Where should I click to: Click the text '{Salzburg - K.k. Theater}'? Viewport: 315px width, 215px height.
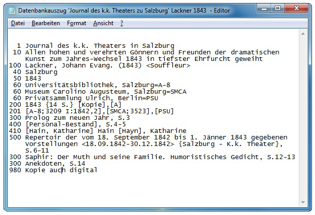[229, 144]
